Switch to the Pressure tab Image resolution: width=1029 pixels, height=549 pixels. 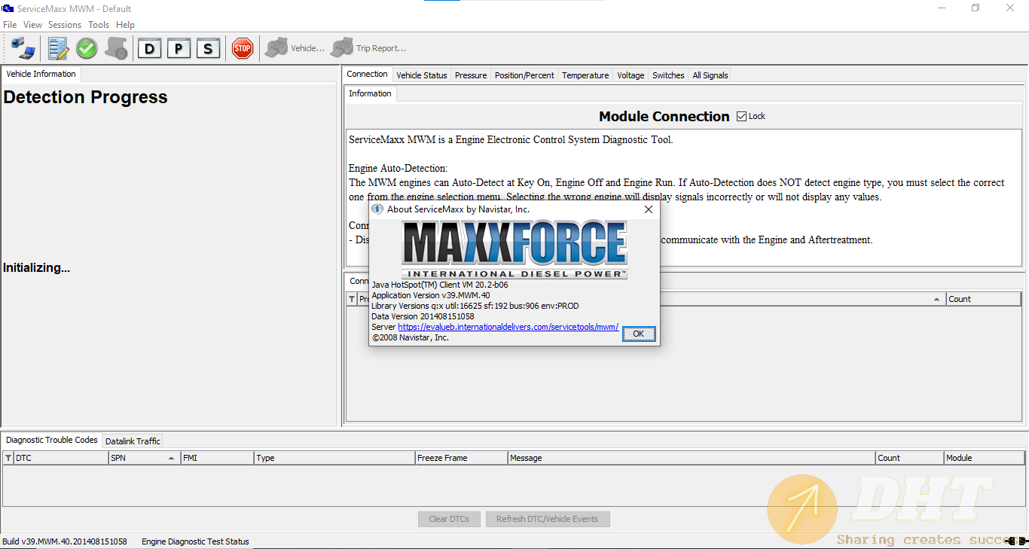coord(471,75)
